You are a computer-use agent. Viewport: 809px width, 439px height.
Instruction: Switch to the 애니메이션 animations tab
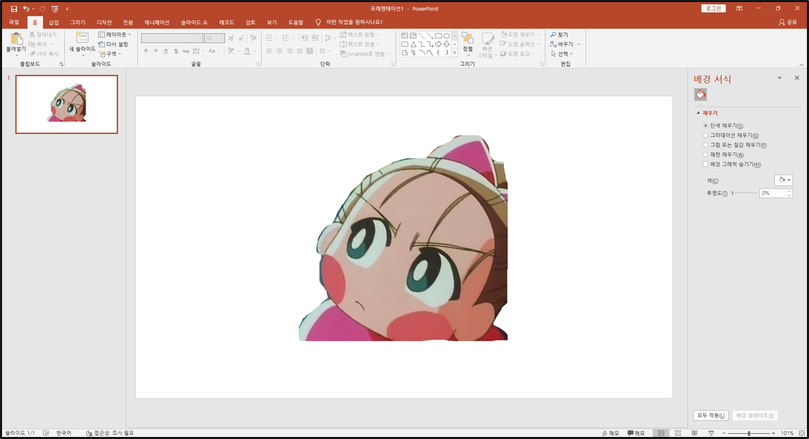pyautogui.click(x=157, y=22)
